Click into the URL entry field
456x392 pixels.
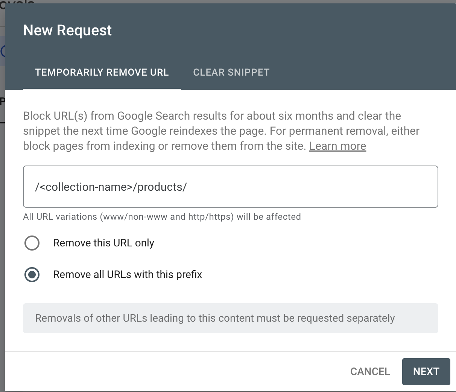(230, 187)
